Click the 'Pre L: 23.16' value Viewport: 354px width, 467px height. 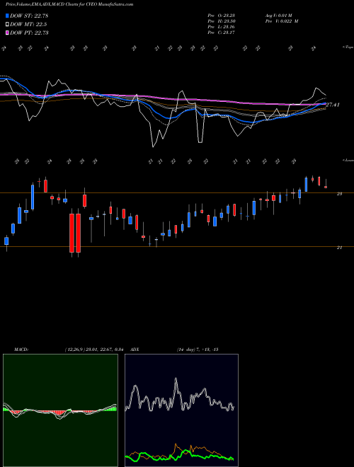pos(221,27)
